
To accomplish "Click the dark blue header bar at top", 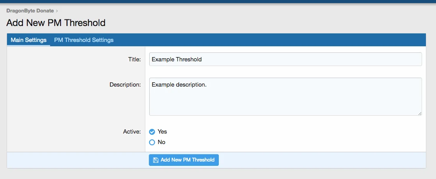I will coord(218,2).
